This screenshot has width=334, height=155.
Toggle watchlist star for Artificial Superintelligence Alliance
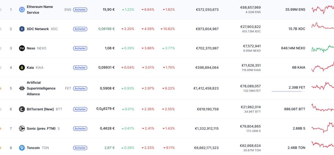click(1, 88)
